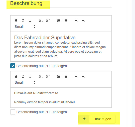Insert bullet list in second editor

click(66, 76)
